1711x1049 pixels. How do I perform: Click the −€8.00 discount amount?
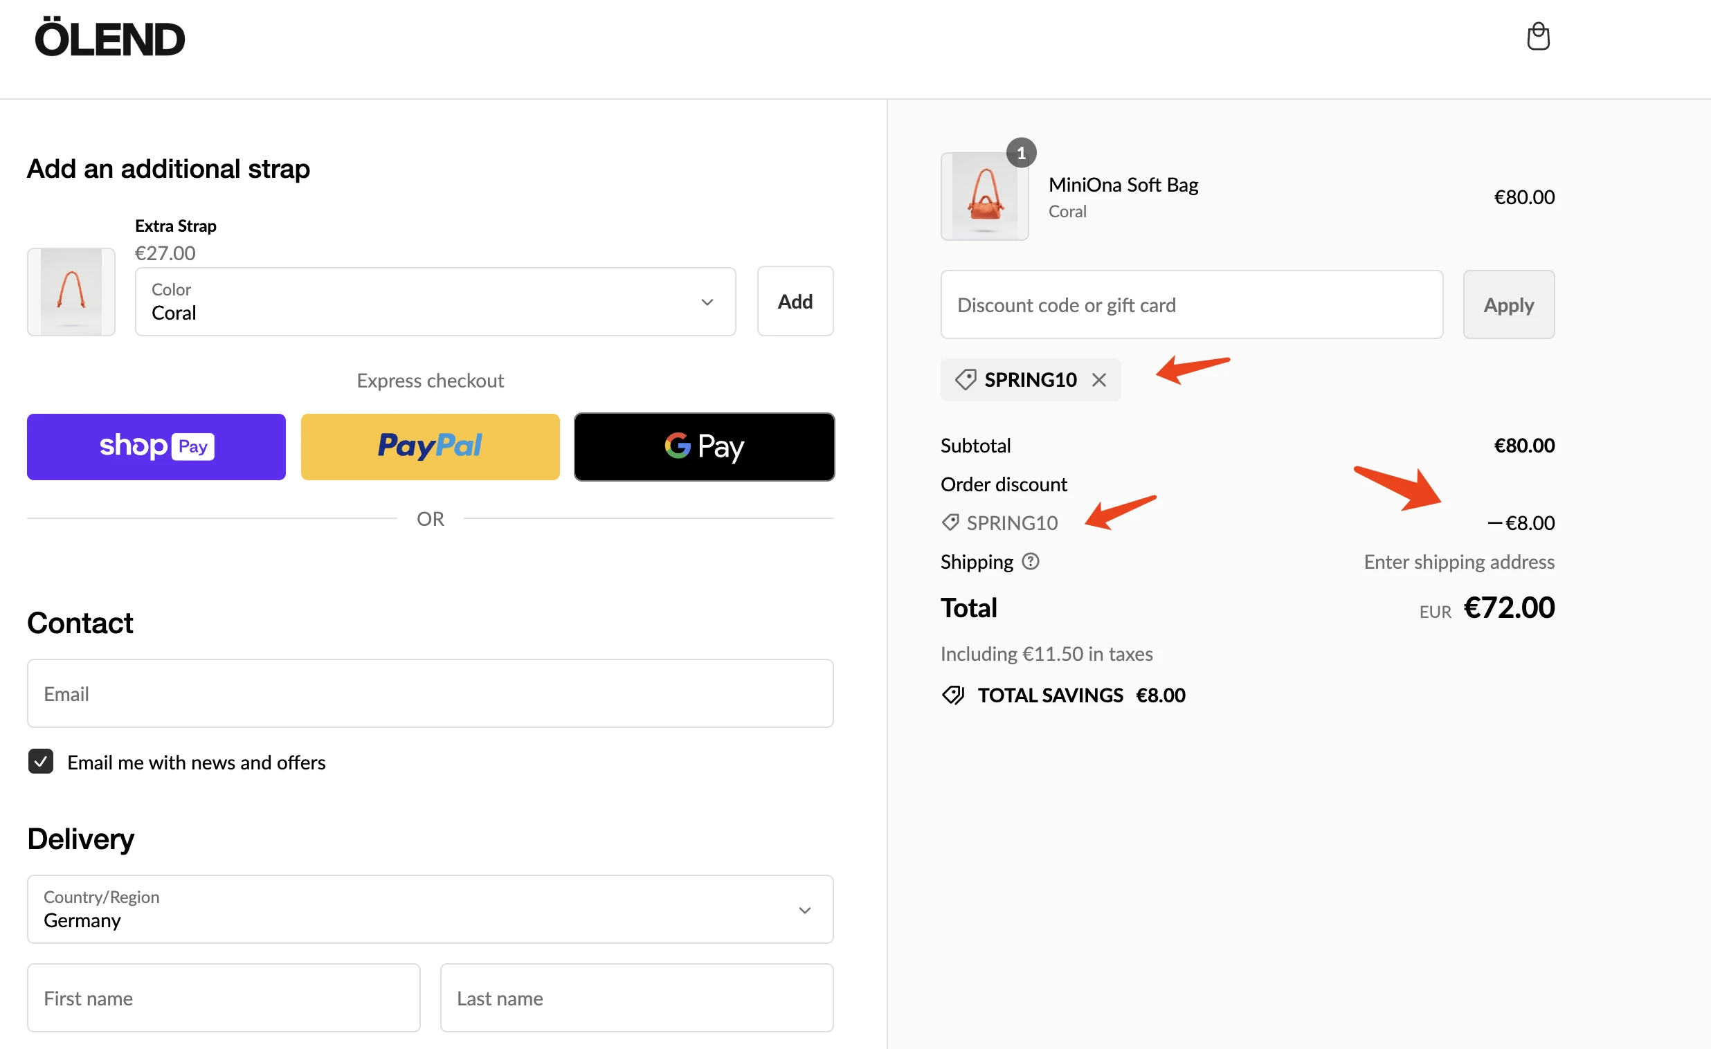pyautogui.click(x=1521, y=522)
